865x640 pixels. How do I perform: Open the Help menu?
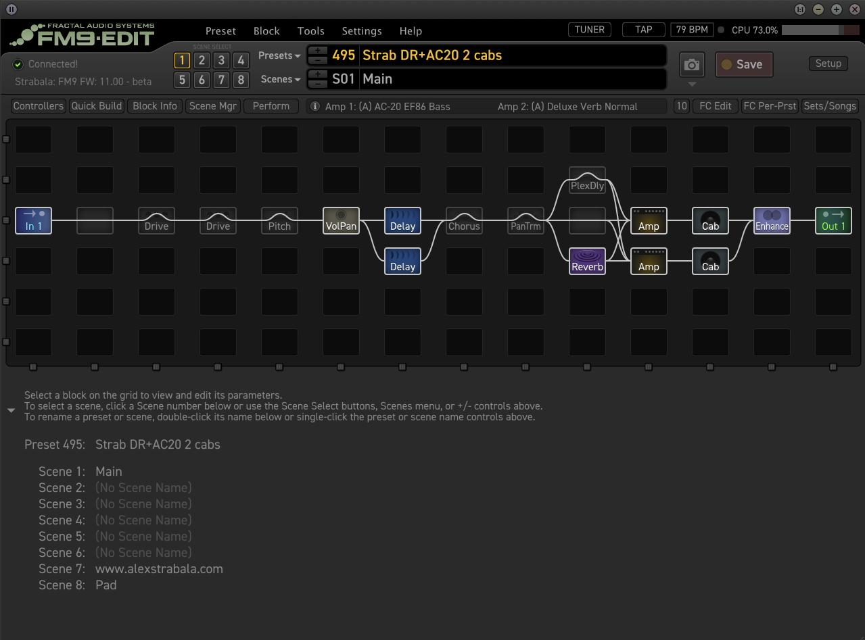411,31
